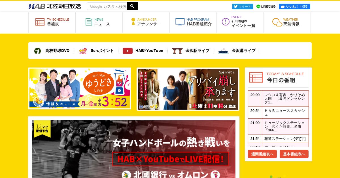Image resolution: width=340 pixels, height=178 pixels.
Task: Click the today's schedule grid icon
Action: tap(256, 77)
